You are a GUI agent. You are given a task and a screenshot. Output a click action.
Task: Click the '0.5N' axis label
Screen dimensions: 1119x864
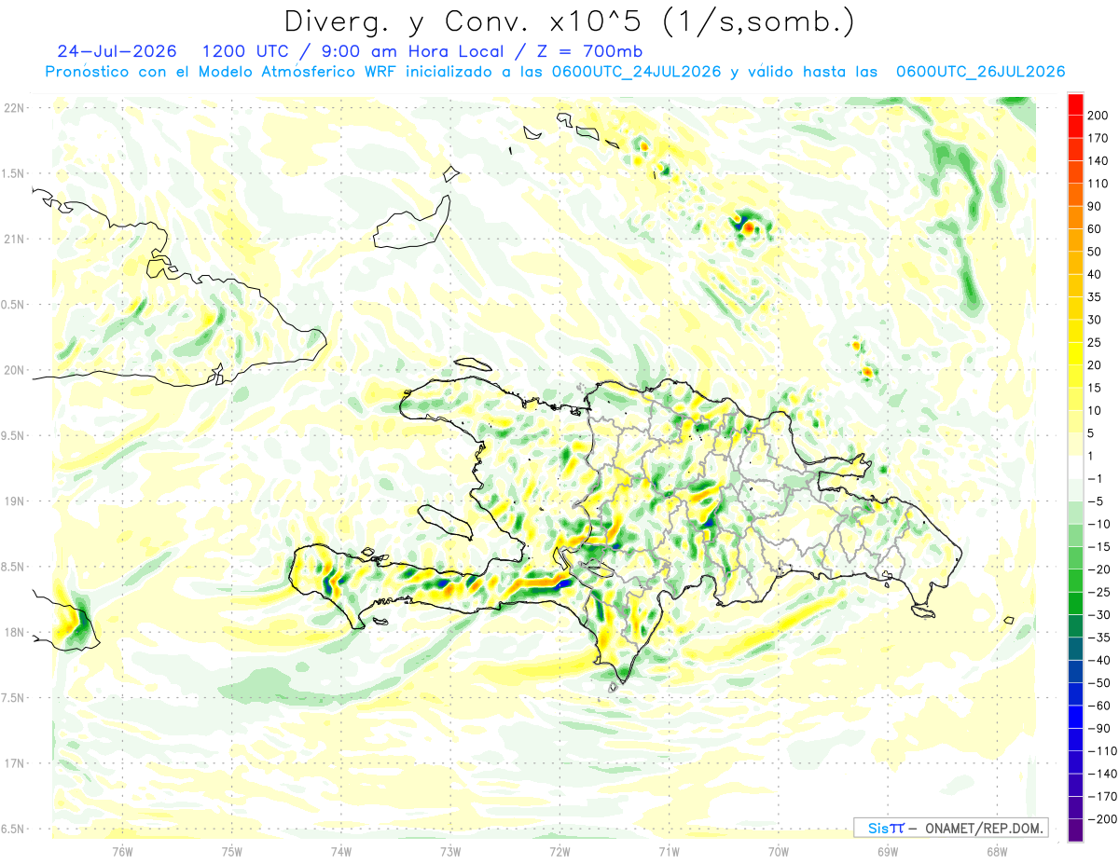click(x=14, y=305)
